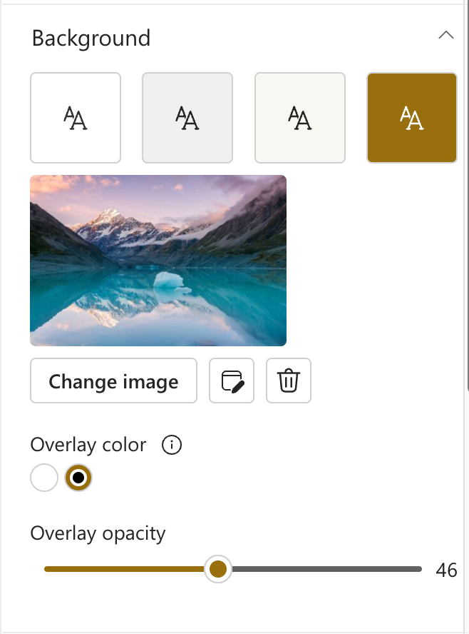Delete the background image with trash icon
469x634 pixels.
[x=289, y=381]
